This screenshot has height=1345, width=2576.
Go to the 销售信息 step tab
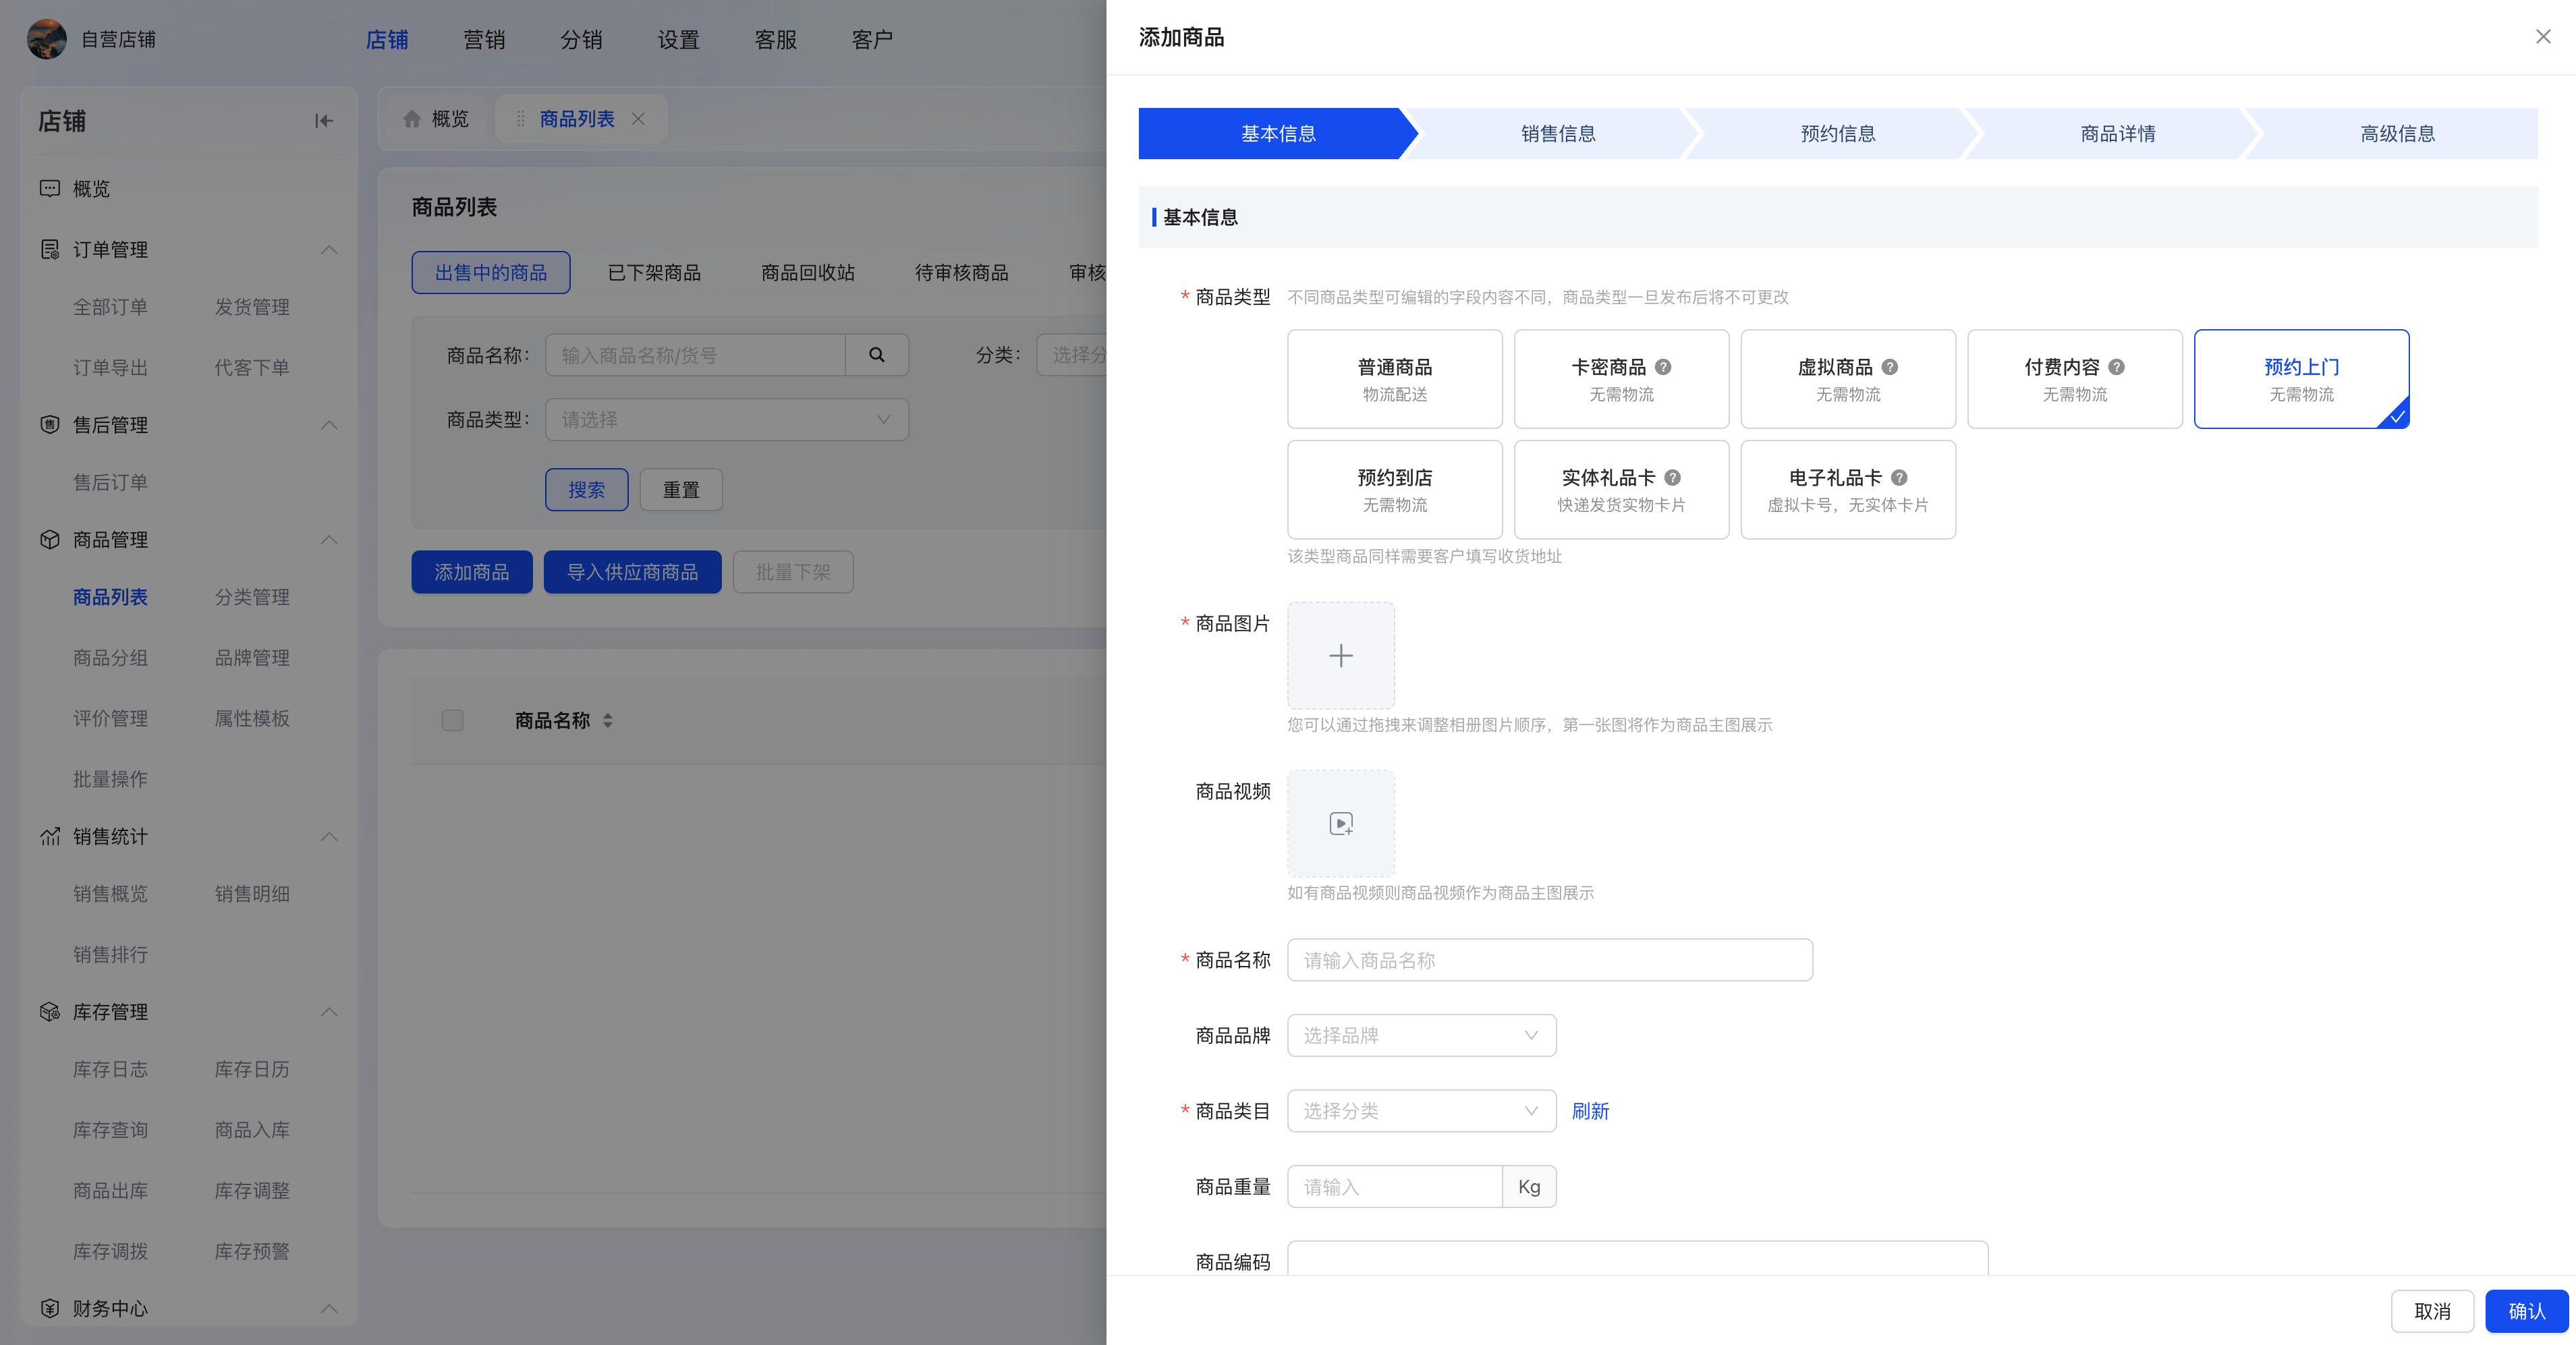[1558, 133]
